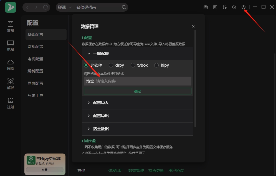Open 网盘 cloud icon in sidebar
276x176 pixels.
coord(10,65)
